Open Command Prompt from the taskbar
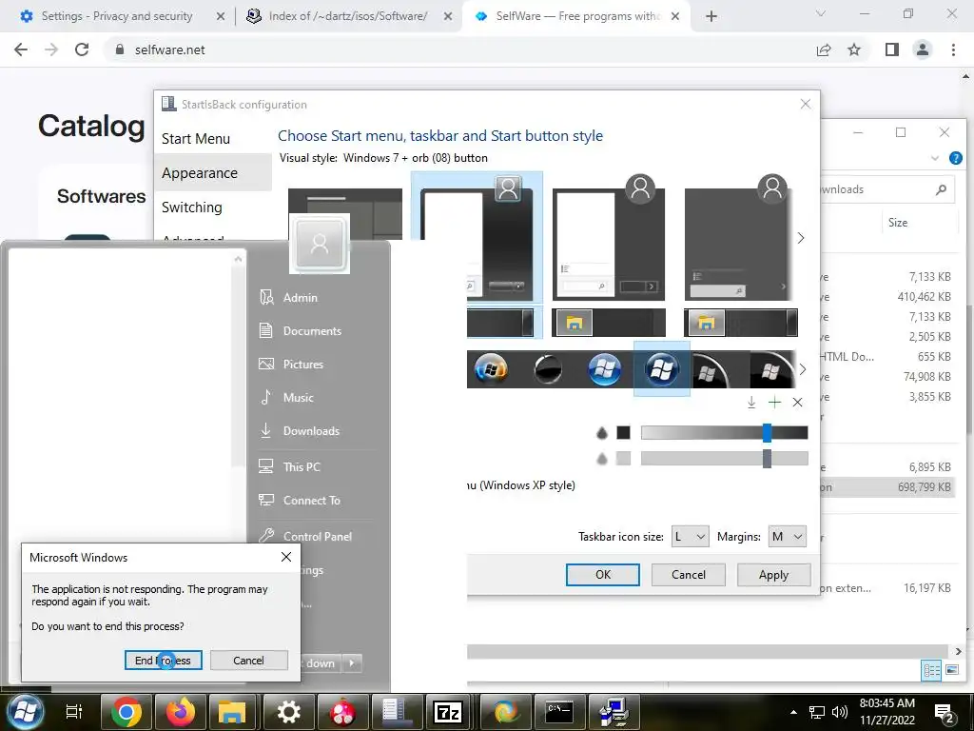Viewport: 974px width, 731px height. [559, 712]
